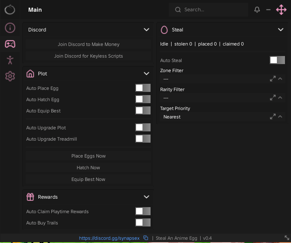Click the v0.4 version label
Screen dimensions: 291x243
pos(207,238)
